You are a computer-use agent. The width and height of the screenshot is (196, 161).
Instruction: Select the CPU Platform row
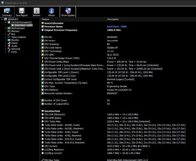pos(118,90)
